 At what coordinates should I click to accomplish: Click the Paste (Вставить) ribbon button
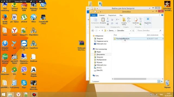[103, 20]
